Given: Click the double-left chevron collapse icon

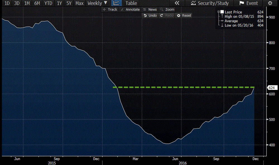Looking at the screenshot, I should click(177, 3).
